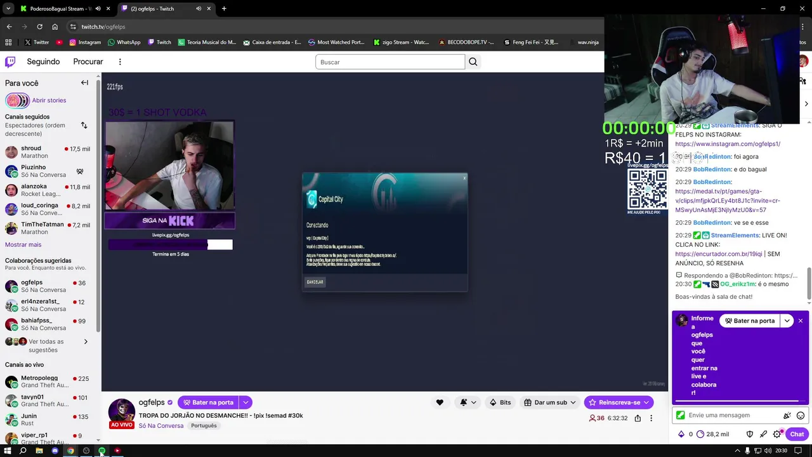Reload the page in browser
812x457 pixels.
39,27
